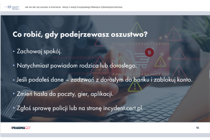The height and width of the screenshot is (140, 210).
Task: Click the word PRAGMA in footer logo
Action: tap(18, 128)
